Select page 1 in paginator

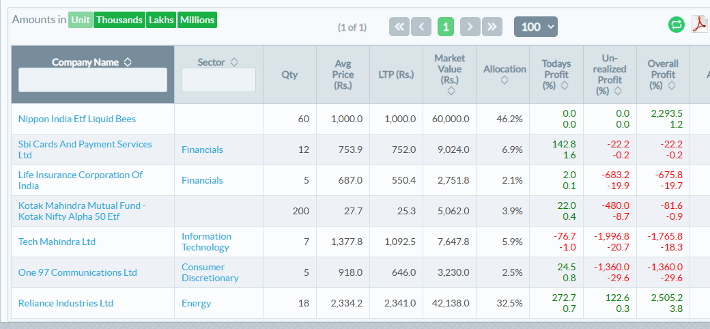click(x=446, y=27)
